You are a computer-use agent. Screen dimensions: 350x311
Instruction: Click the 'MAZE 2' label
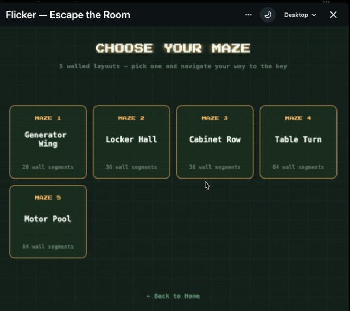tap(131, 118)
